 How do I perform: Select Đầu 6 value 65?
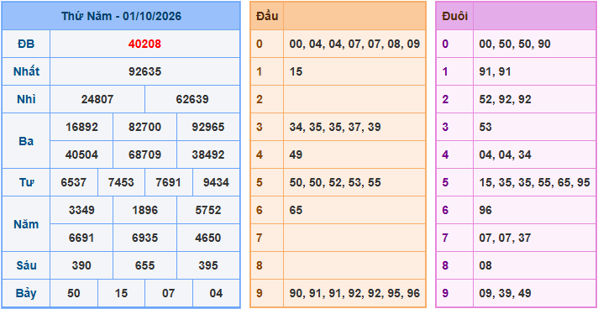point(296,210)
